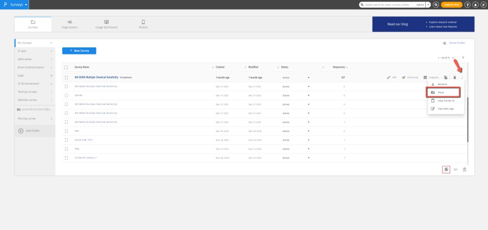Open the notifications bell icon
The image size is (488, 230).
[476, 5]
